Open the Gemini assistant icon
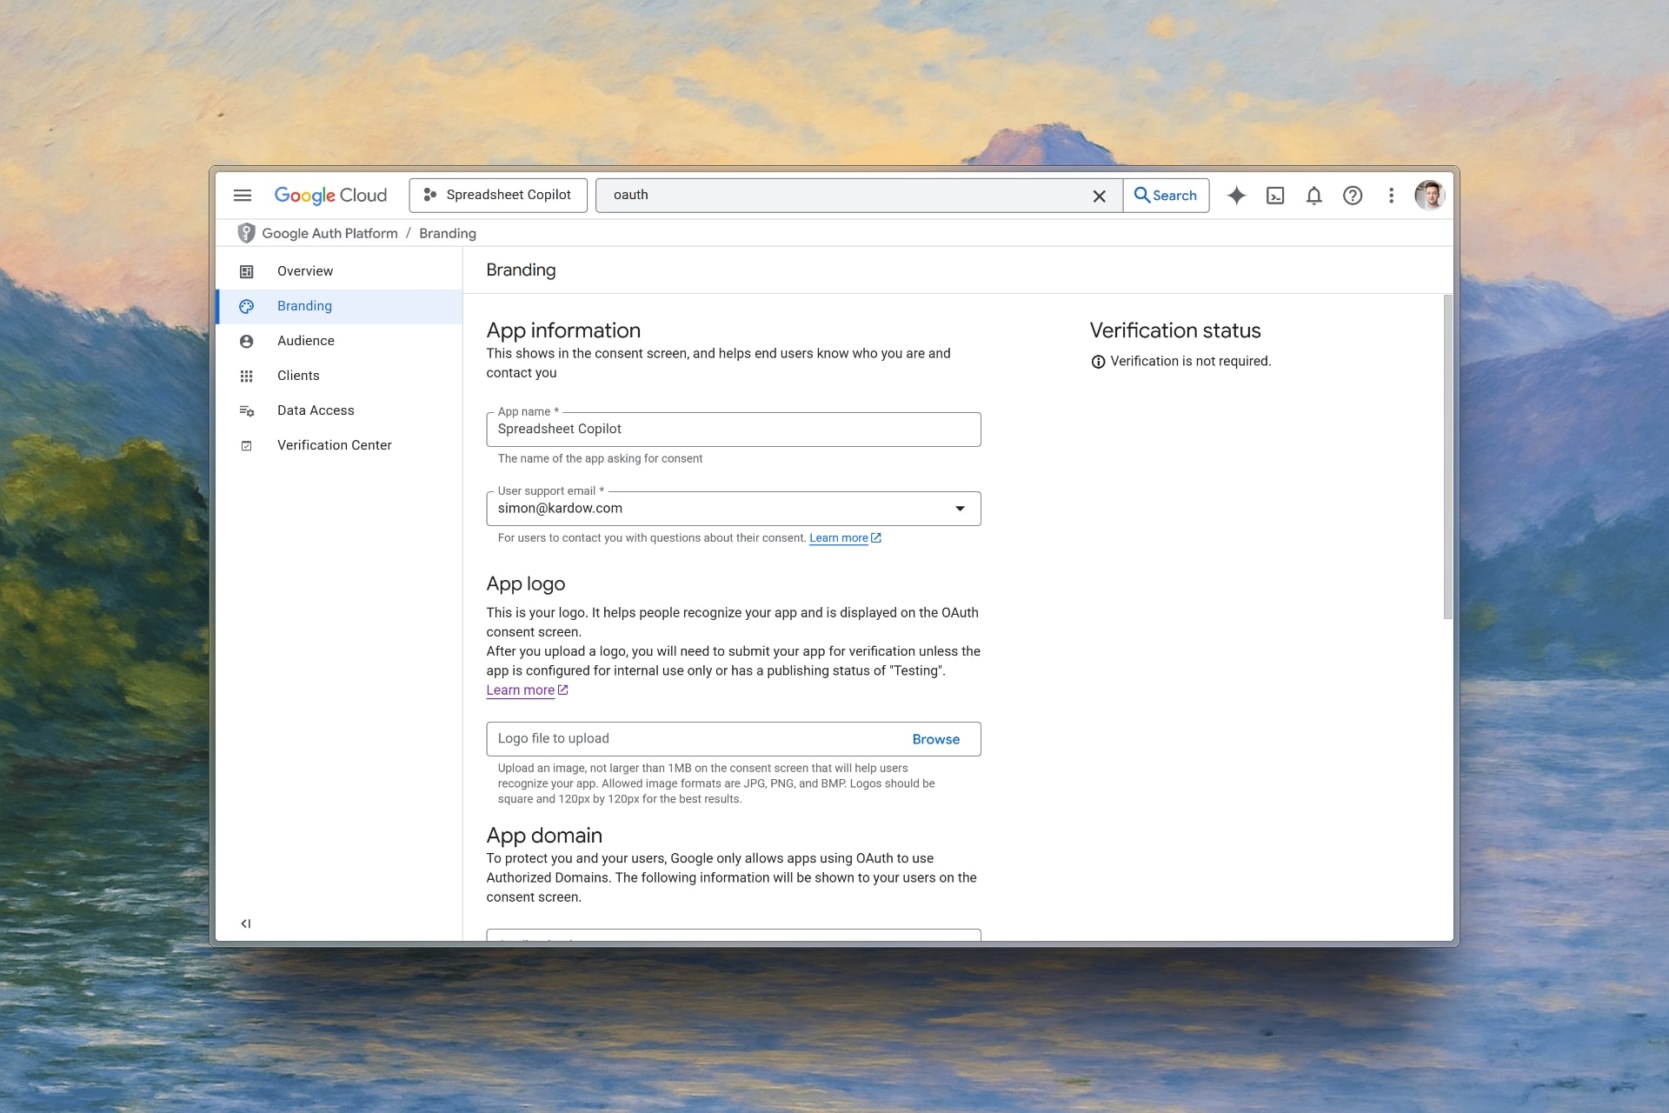Image resolution: width=1669 pixels, height=1113 pixels. (x=1236, y=196)
